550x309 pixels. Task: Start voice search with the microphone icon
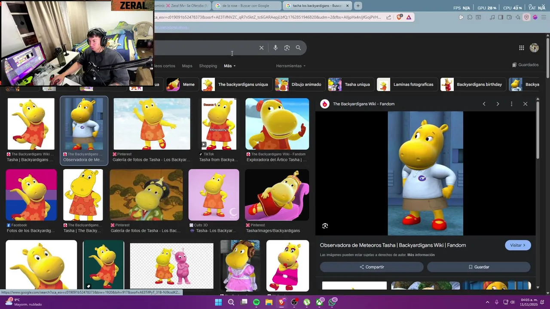point(275,48)
